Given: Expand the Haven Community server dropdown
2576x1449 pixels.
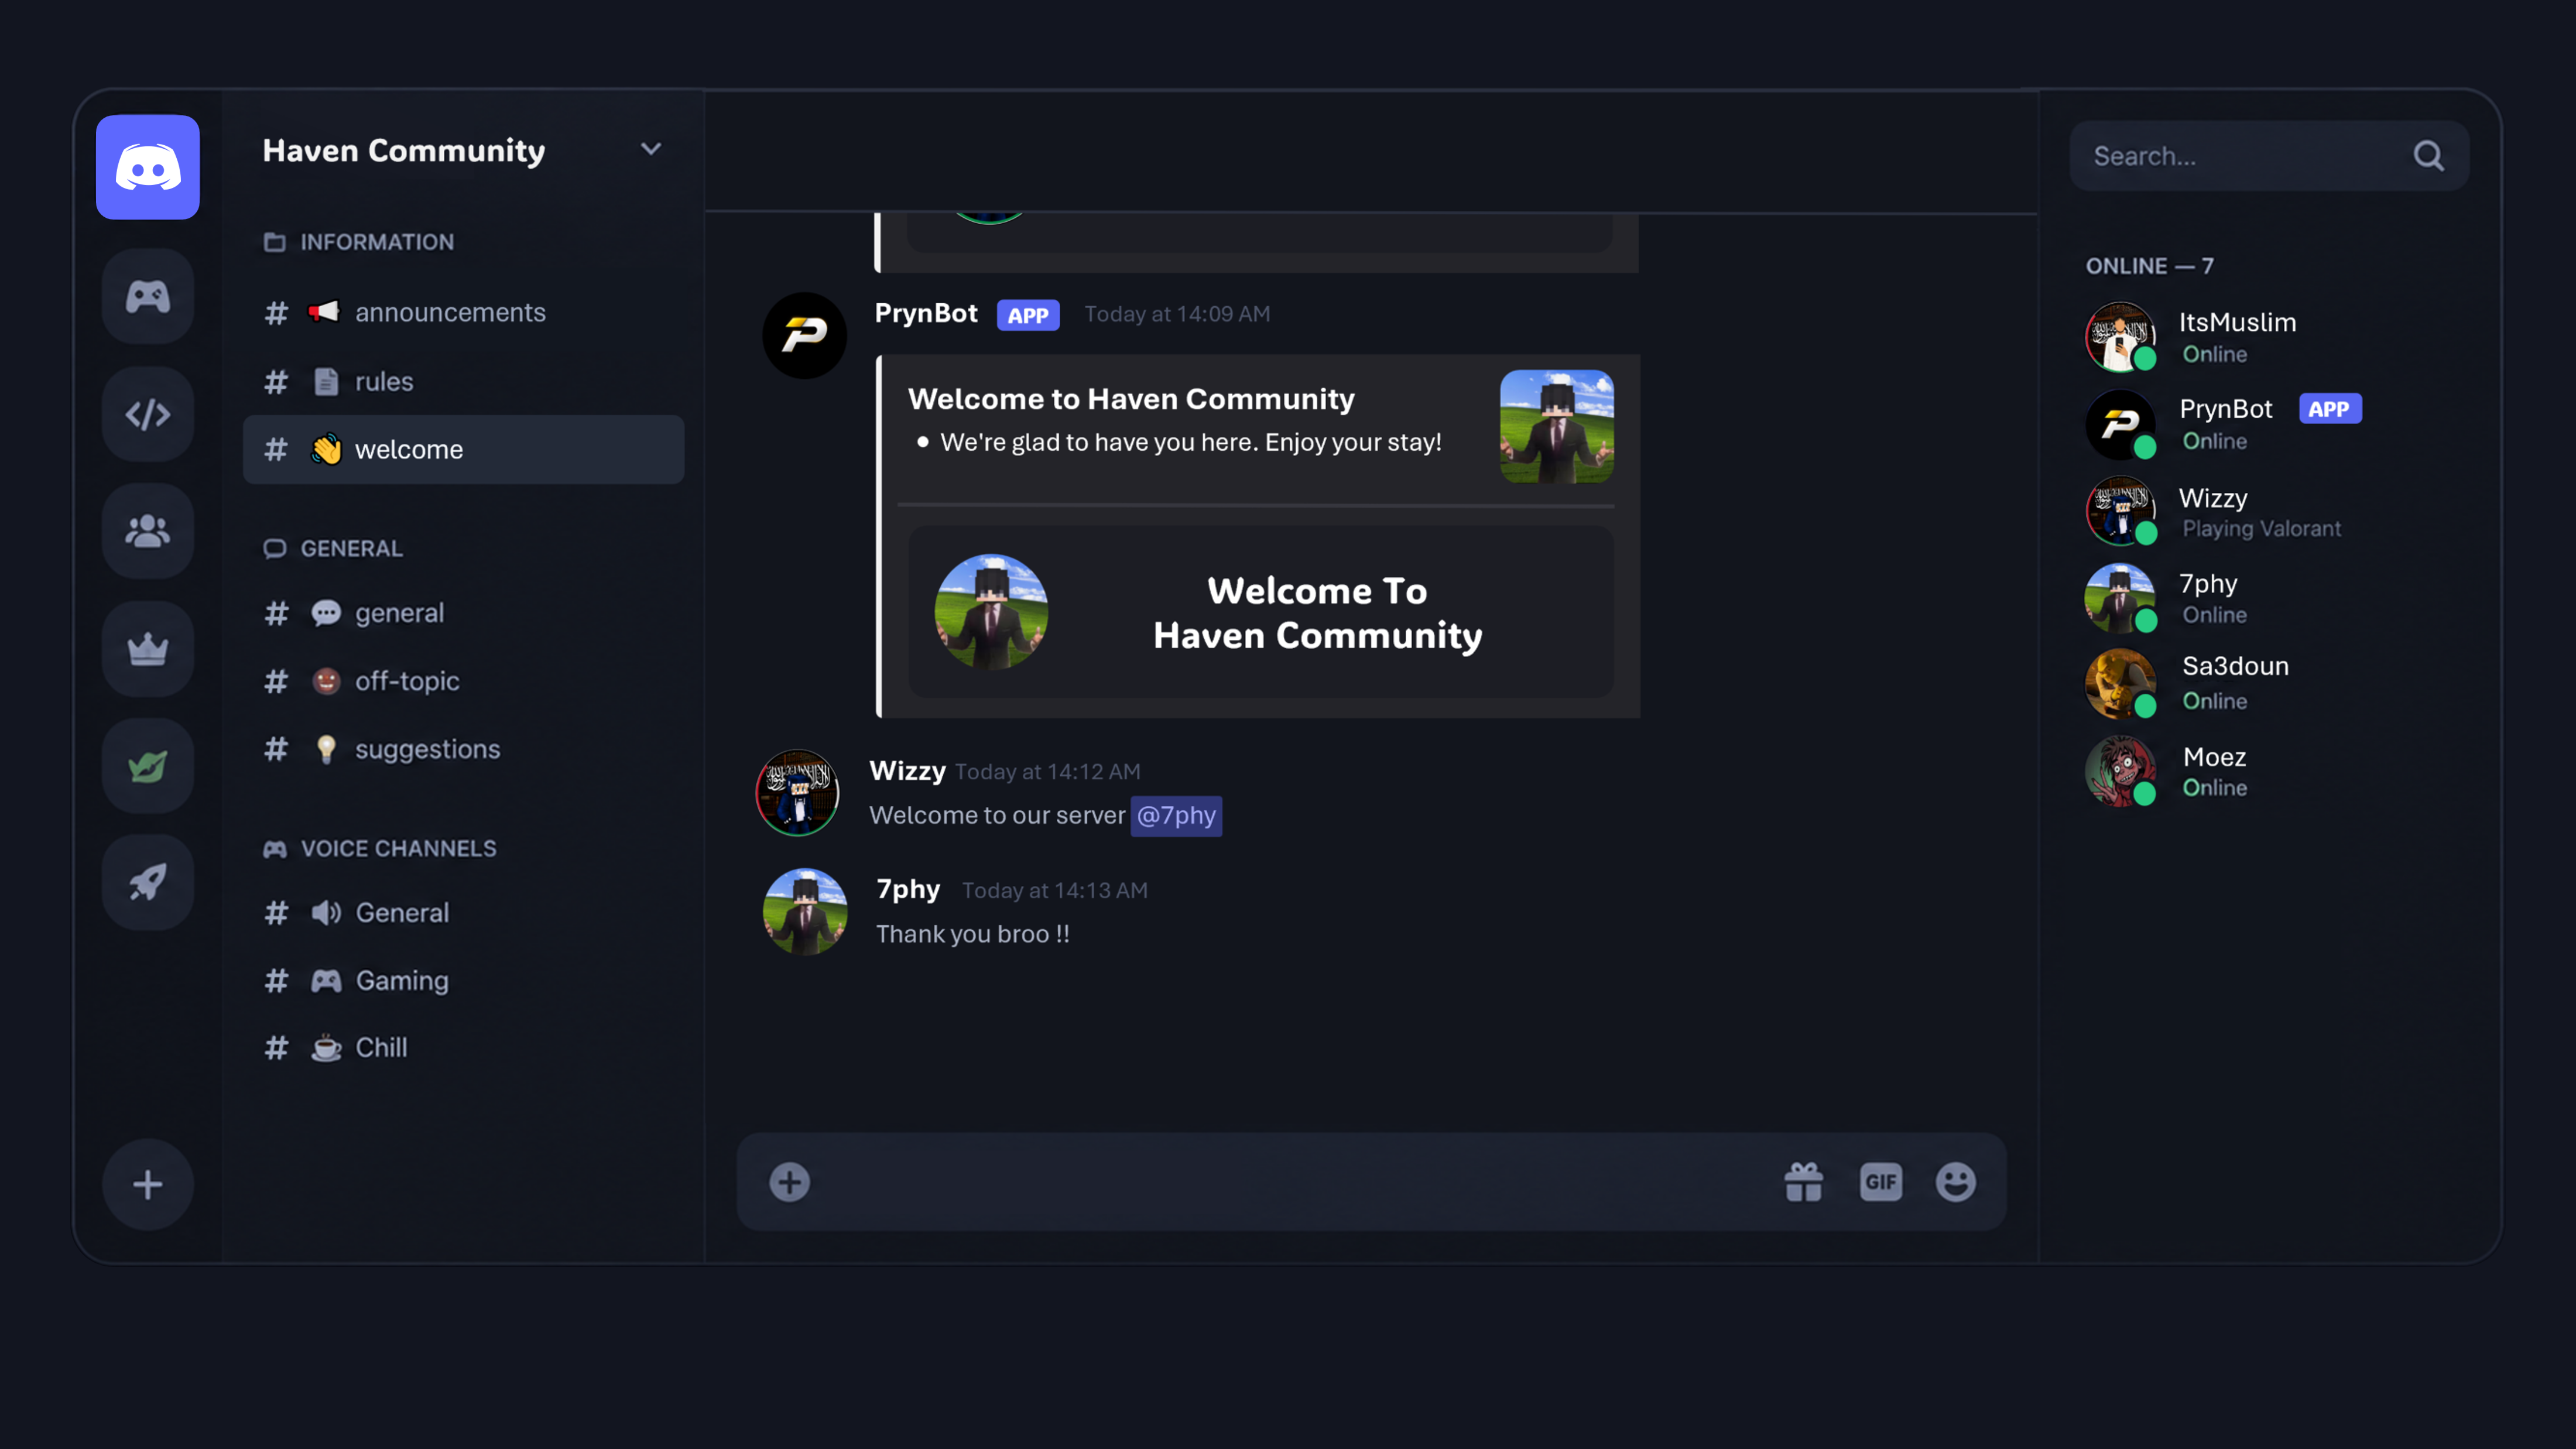Looking at the screenshot, I should 651,149.
